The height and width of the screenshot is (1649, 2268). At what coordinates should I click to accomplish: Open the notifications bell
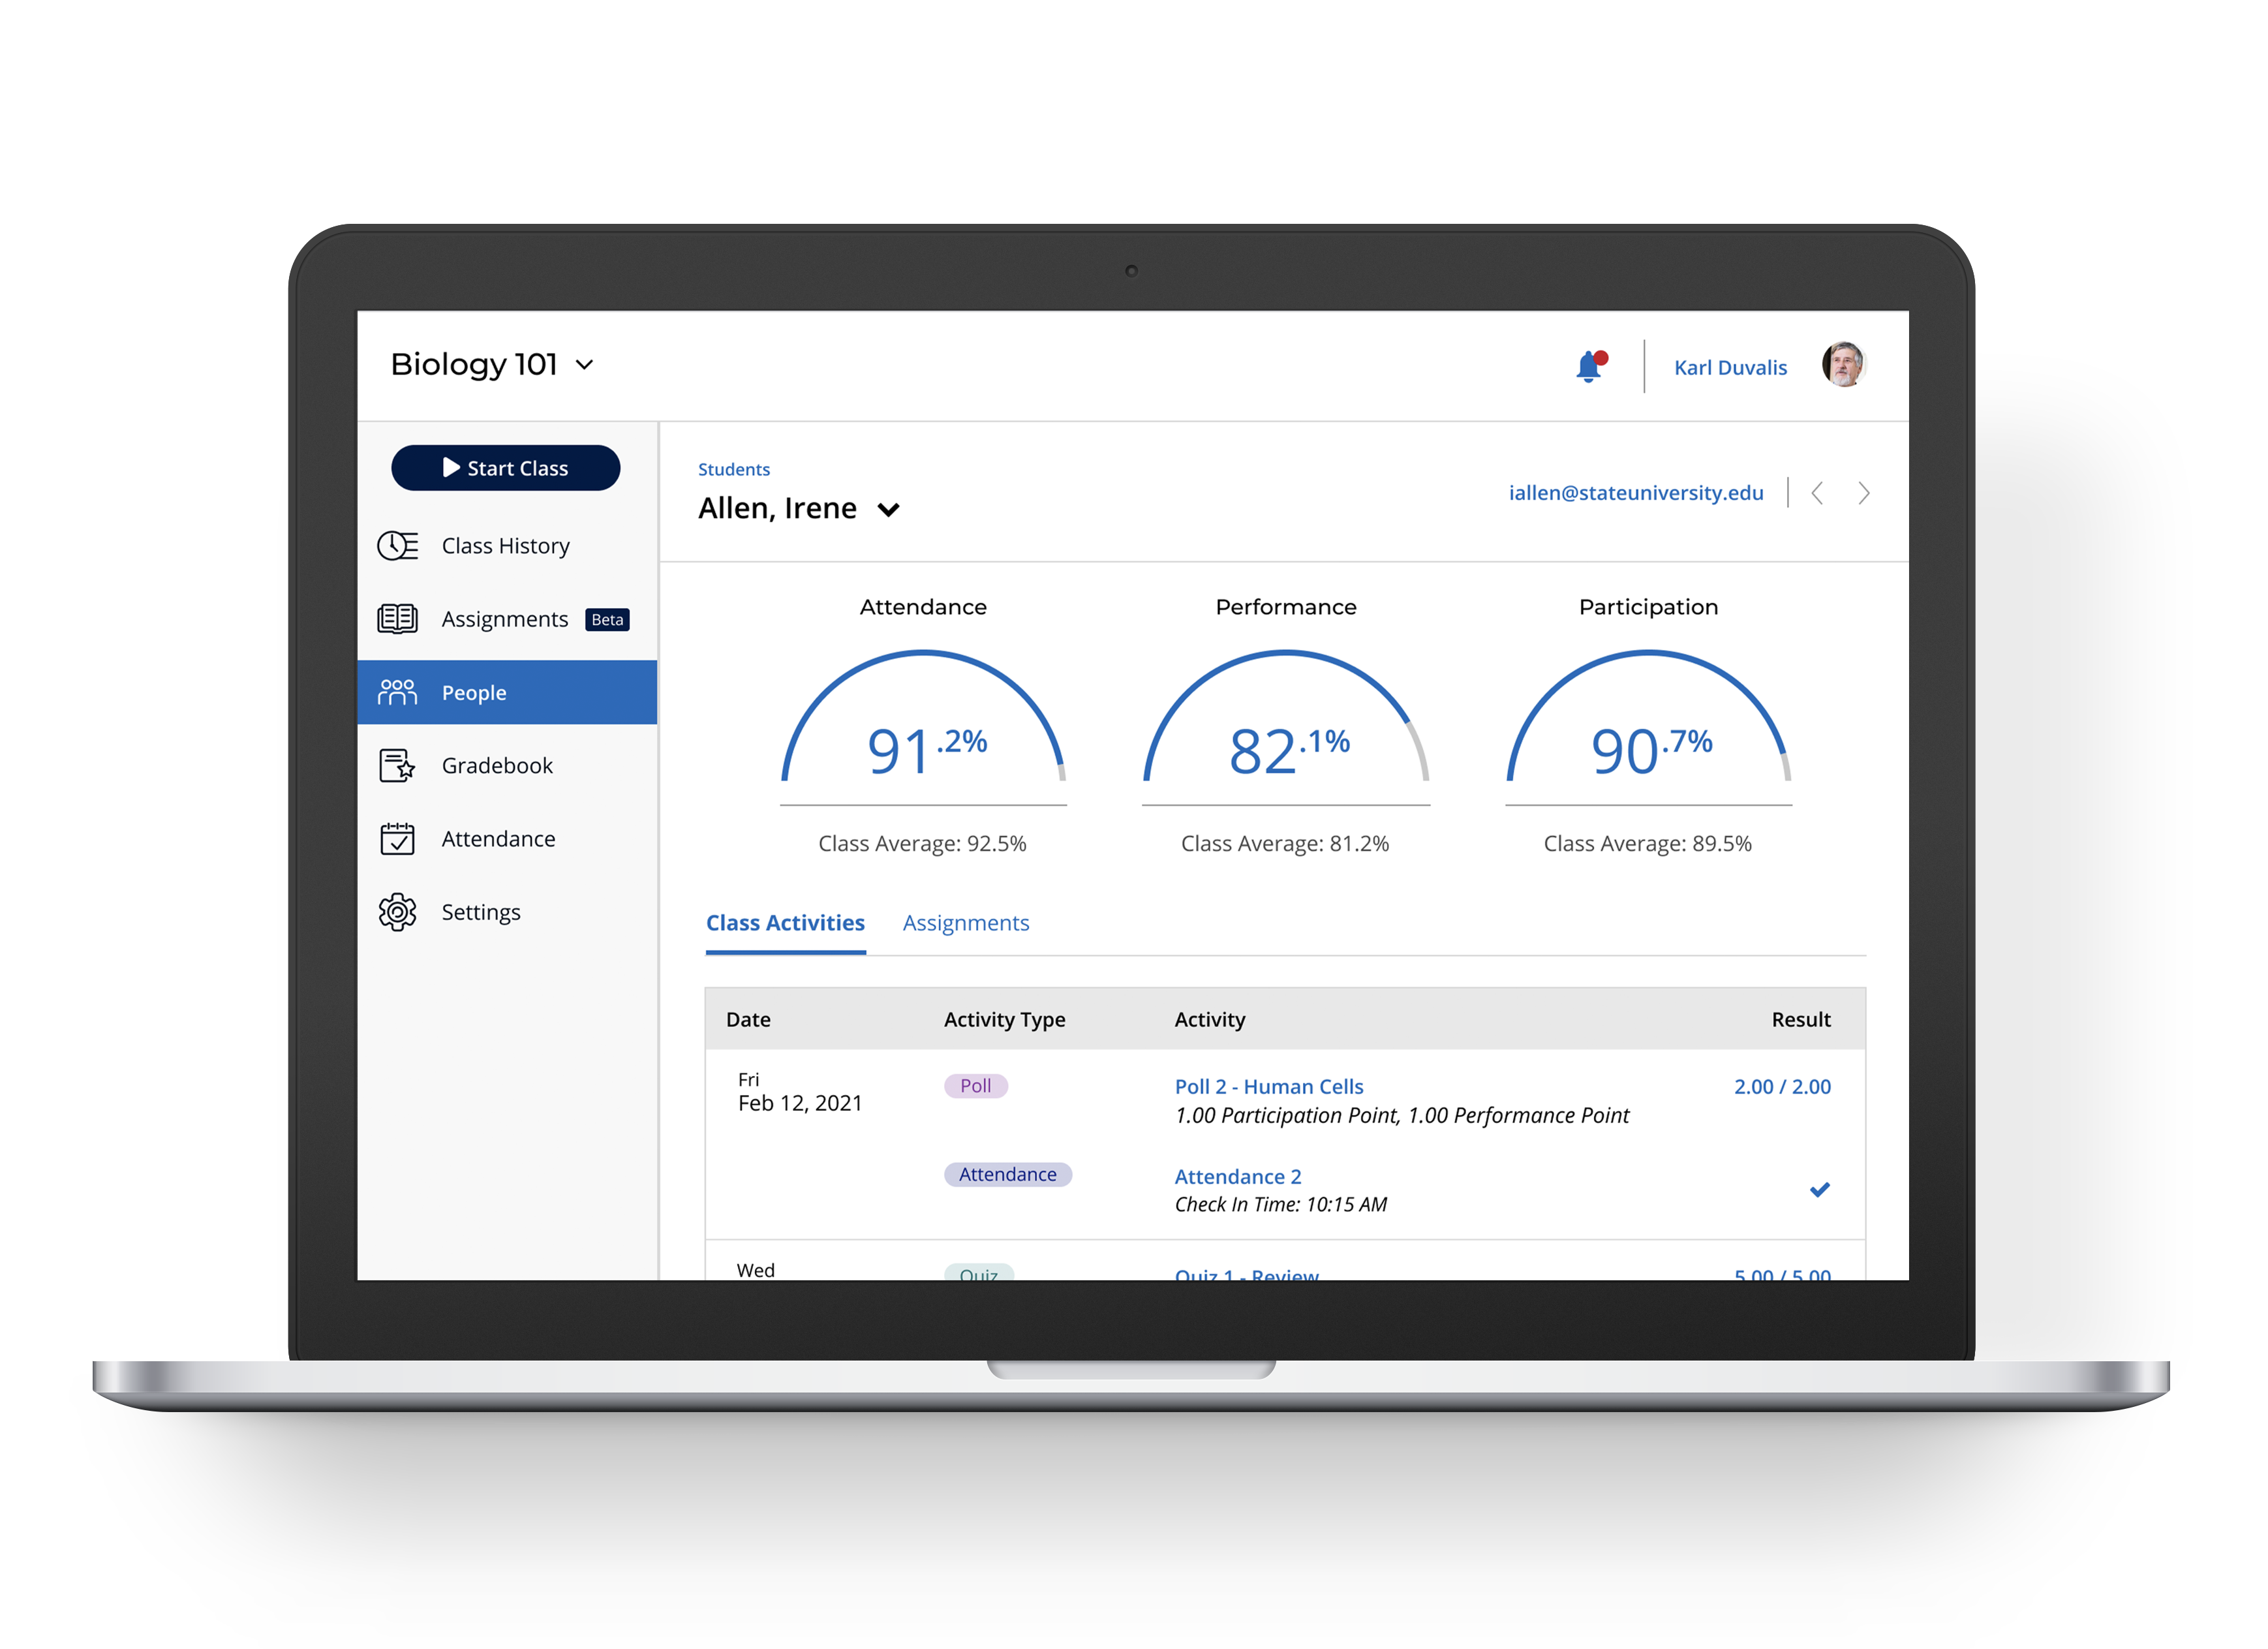(1590, 366)
